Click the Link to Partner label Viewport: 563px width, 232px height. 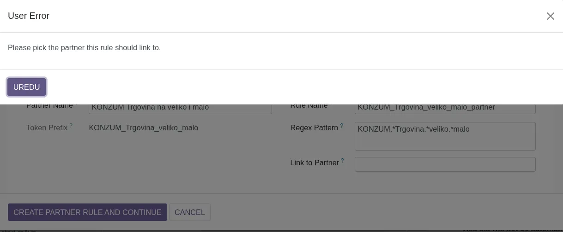pos(315,162)
